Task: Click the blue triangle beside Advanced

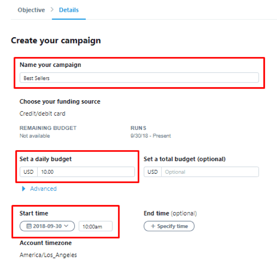Action: [24, 189]
